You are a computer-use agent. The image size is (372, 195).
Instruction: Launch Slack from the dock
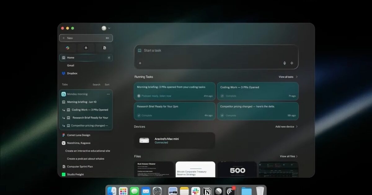coord(195,191)
